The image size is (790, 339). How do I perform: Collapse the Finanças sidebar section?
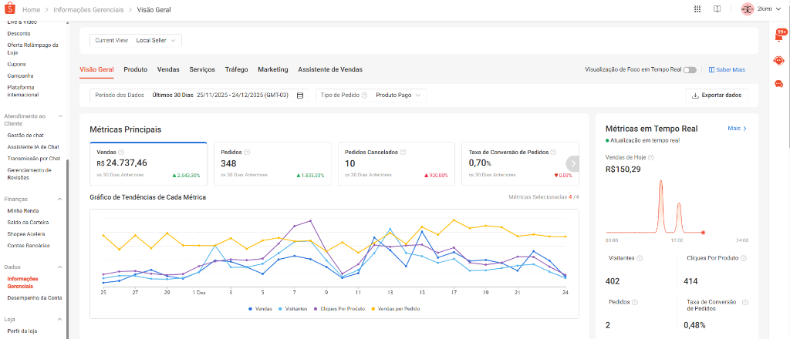click(x=59, y=199)
